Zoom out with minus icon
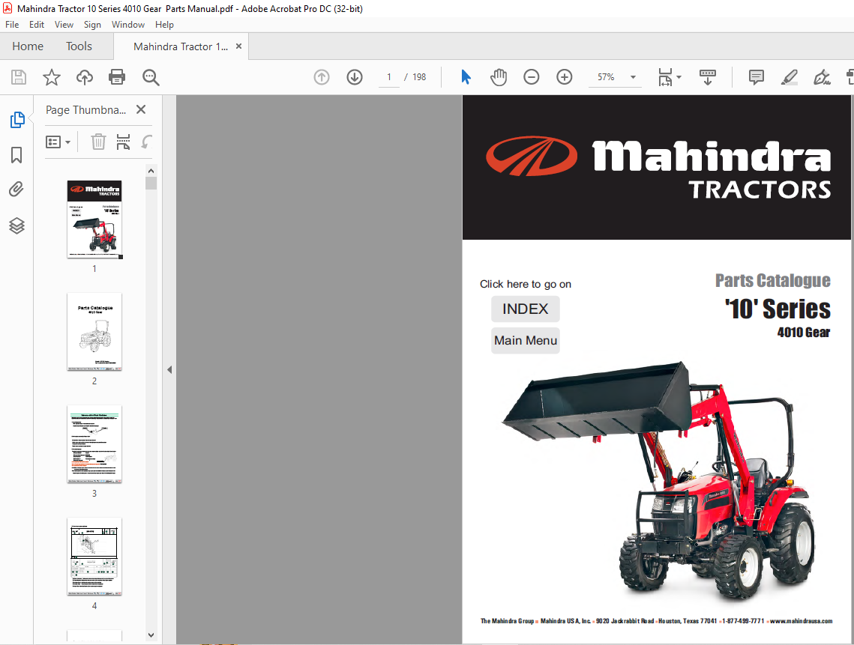This screenshot has width=854, height=645. coord(531,77)
